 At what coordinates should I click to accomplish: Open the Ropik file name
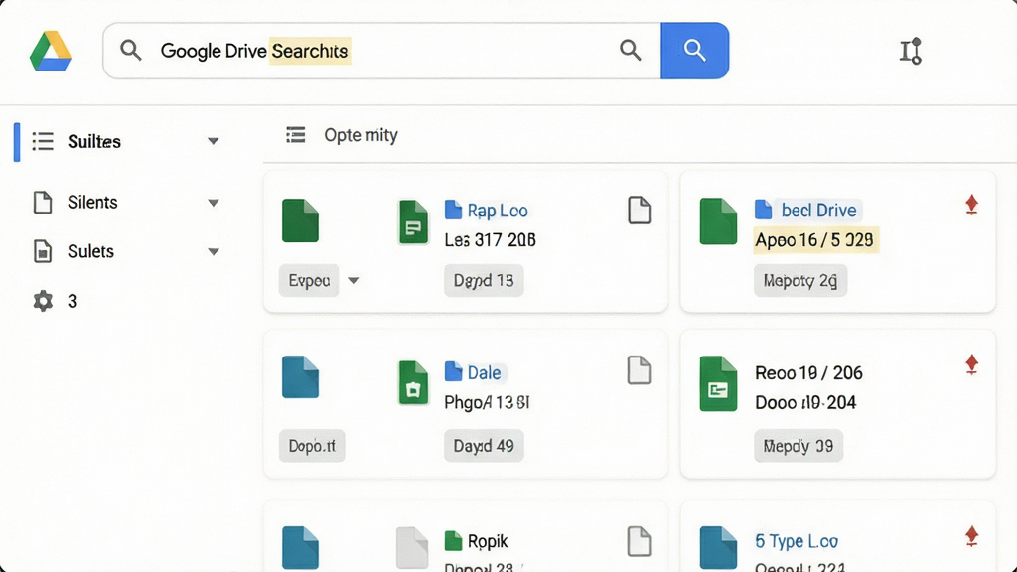[488, 541]
